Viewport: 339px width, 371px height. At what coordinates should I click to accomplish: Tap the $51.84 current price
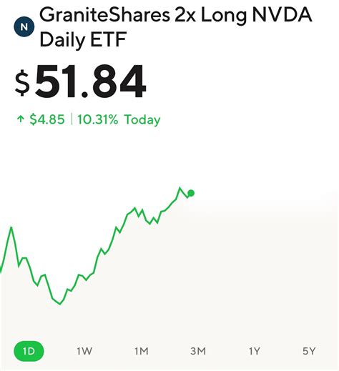[80, 82]
